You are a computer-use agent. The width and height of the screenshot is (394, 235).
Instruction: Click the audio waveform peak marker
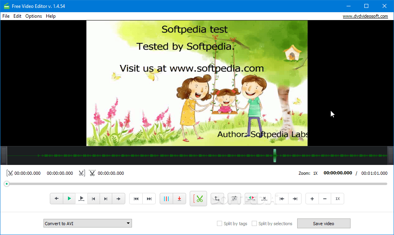pyautogui.click(x=275, y=155)
